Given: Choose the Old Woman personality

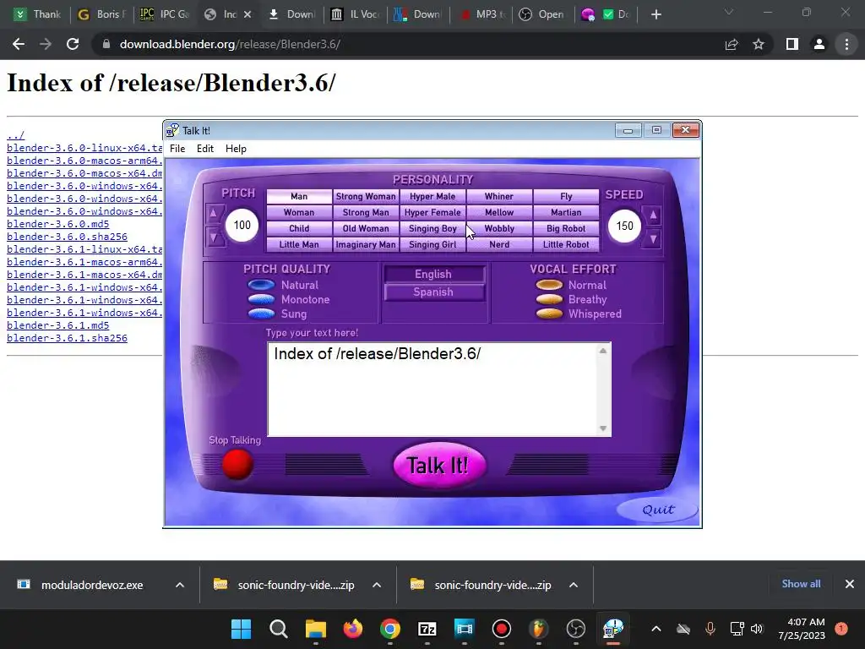Looking at the screenshot, I should (366, 228).
